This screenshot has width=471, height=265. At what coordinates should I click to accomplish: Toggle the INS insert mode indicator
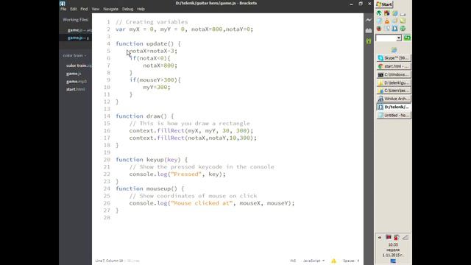click(293, 261)
